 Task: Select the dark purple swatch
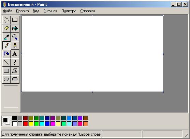(x=53, y=118)
